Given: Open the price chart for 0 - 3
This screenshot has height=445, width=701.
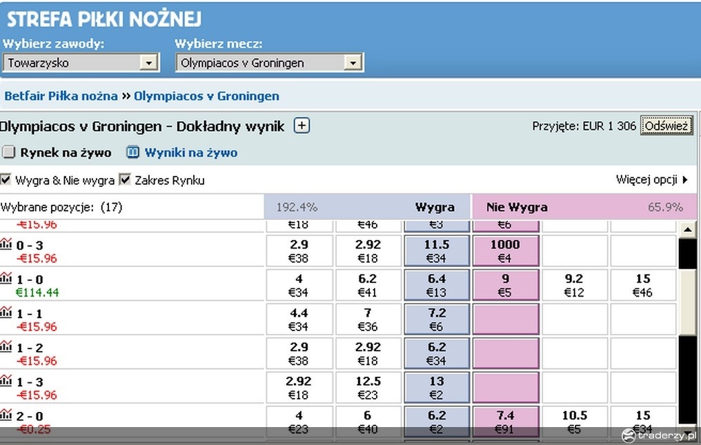Looking at the screenshot, I should (6, 244).
